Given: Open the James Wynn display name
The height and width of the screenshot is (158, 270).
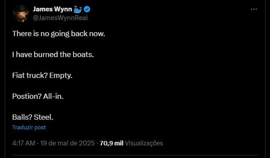Looking at the screenshot, I should coord(52,9).
